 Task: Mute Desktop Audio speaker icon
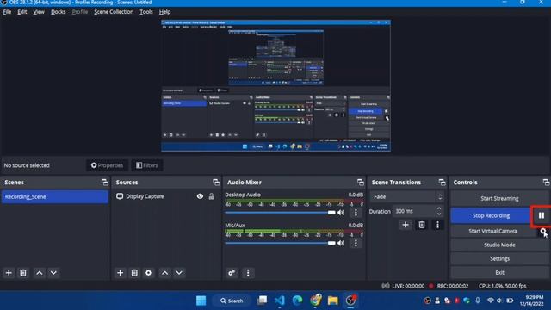click(341, 213)
